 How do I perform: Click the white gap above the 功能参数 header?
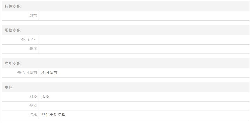126,56
